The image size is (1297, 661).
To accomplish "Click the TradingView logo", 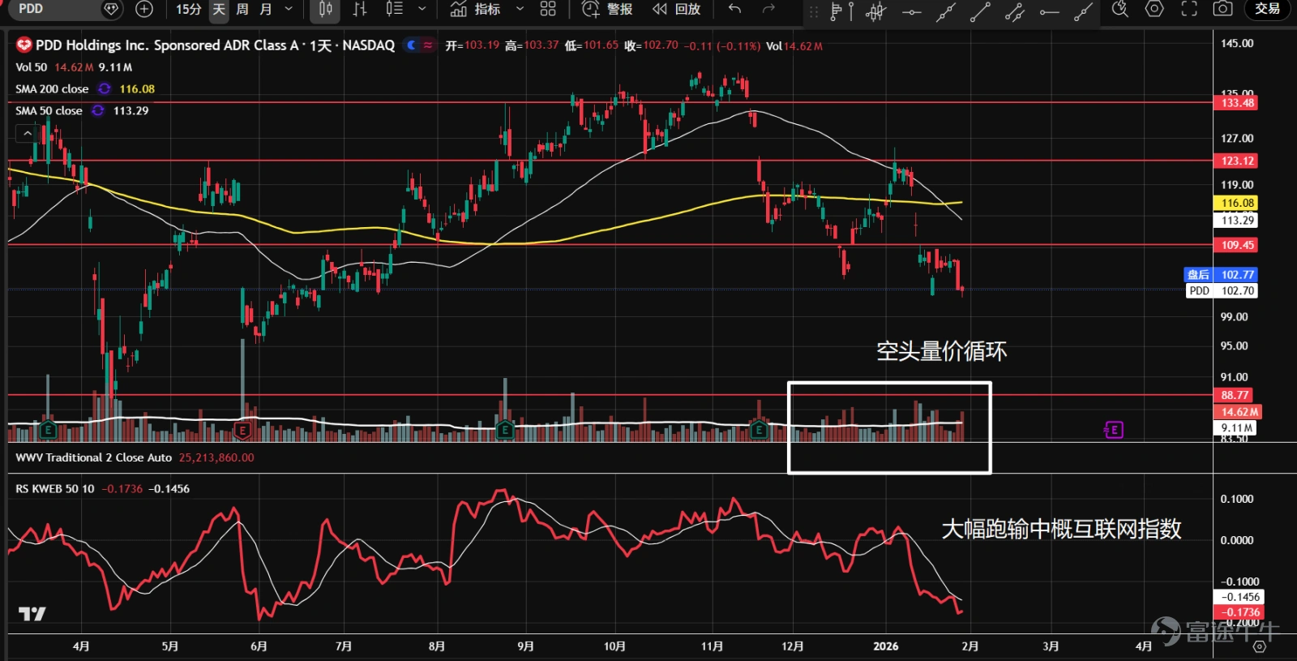I will pos(32,614).
